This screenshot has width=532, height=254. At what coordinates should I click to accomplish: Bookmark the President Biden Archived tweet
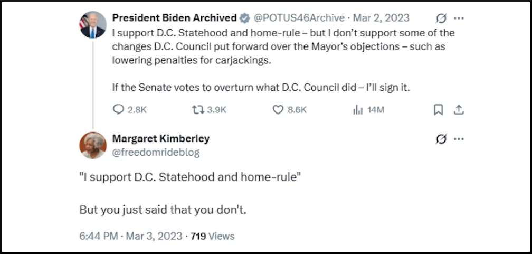point(438,110)
